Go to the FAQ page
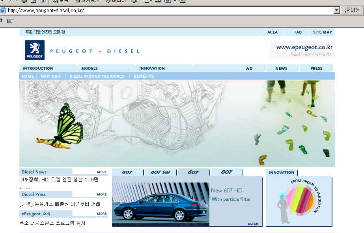 click(298, 32)
